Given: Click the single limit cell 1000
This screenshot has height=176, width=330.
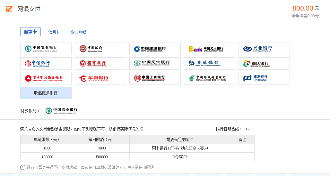Looking at the screenshot, I should pyautogui.click(x=48, y=148).
